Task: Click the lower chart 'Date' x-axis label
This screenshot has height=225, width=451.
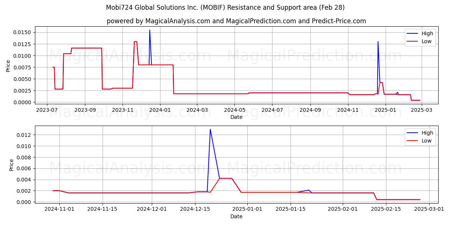Action: tap(236, 216)
